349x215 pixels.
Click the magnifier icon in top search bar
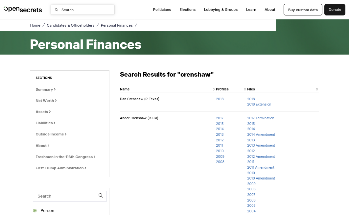click(x=57, y=10)
